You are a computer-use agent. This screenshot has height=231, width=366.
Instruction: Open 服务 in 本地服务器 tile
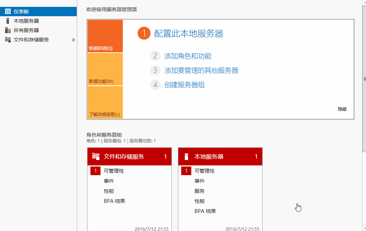tap(200, 191)
